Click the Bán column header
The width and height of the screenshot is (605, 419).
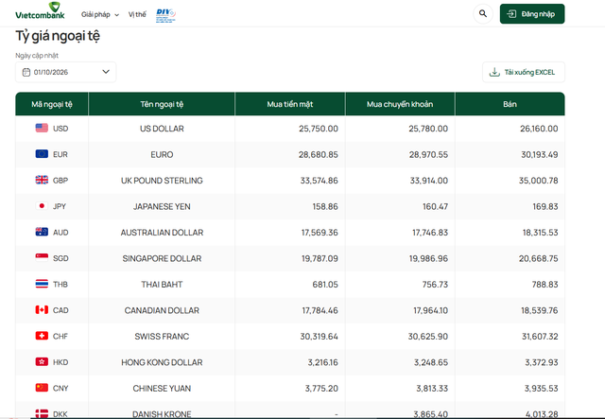(x=510, y=104)
